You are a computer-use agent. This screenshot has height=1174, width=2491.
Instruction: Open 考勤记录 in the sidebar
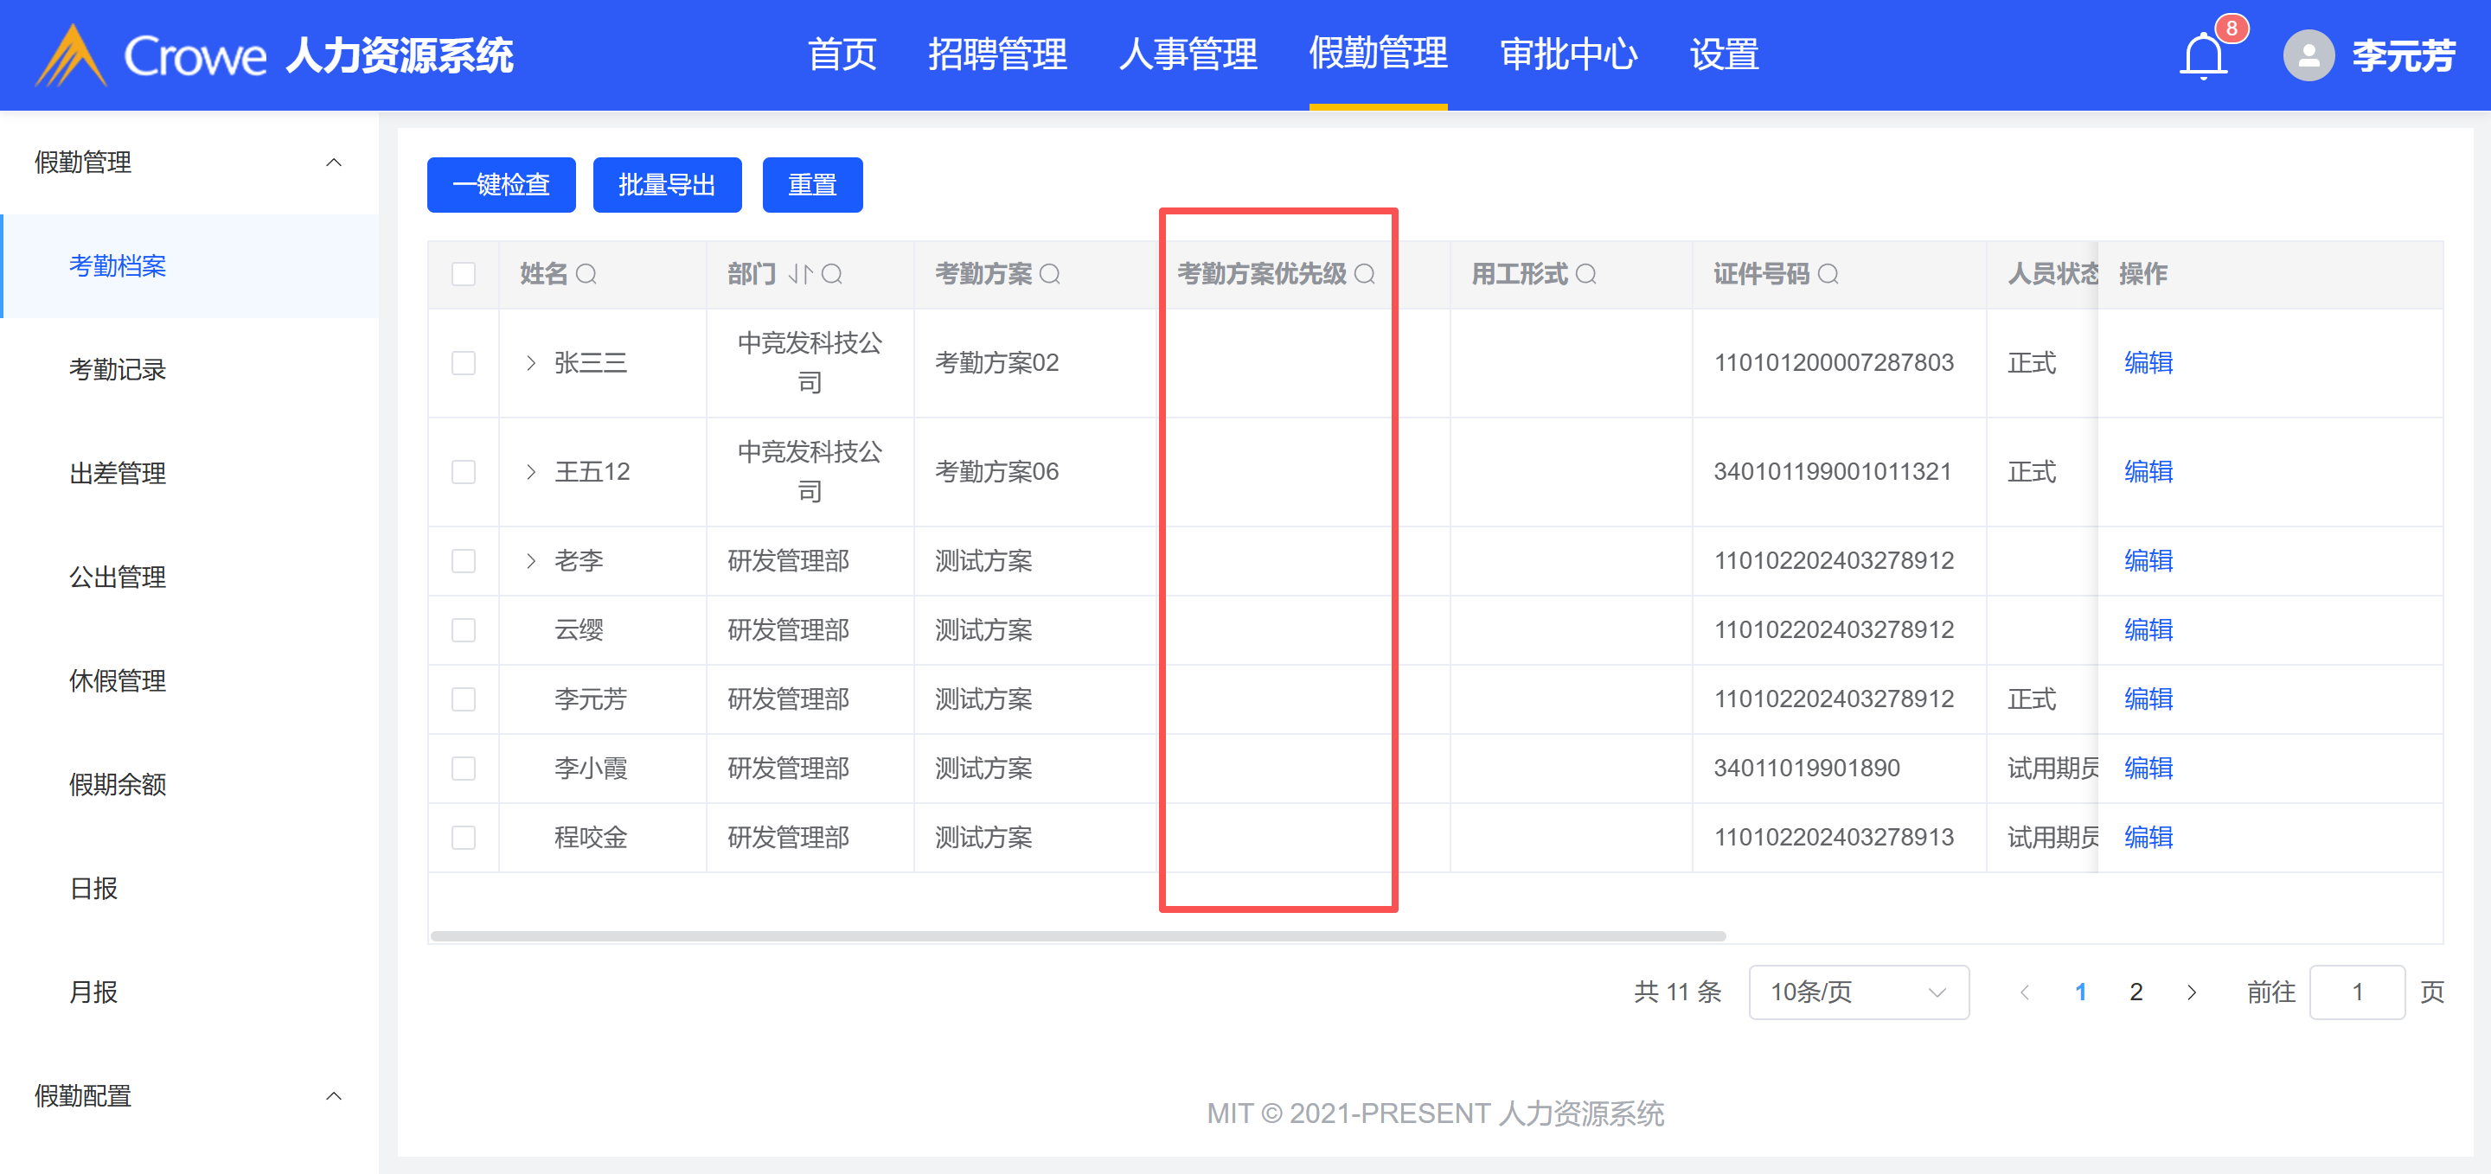[117, 369]
